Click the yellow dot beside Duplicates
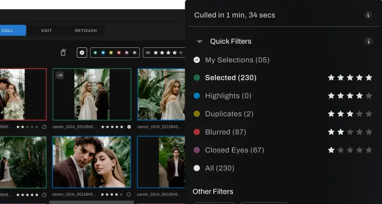 [x=197, y=114]
